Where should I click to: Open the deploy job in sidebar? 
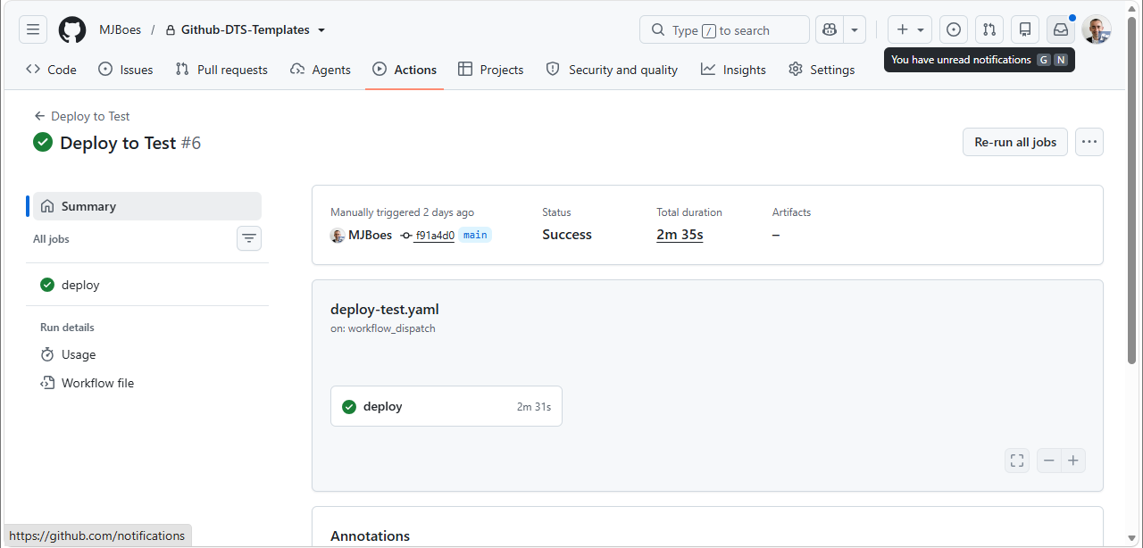[x=147, y=285]
